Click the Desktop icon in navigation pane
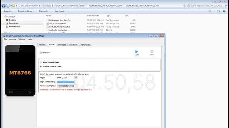The image size is (229, 128). click(7, 20)
